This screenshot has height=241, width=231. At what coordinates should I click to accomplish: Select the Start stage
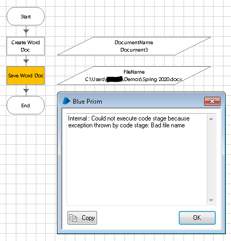coord(26,16)
